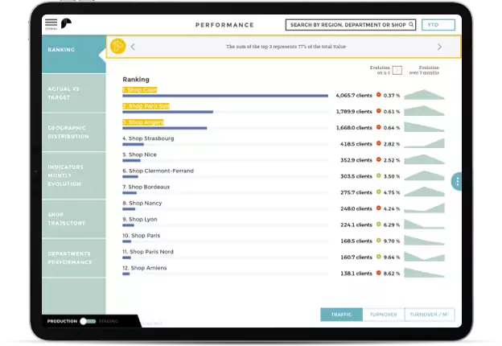The width and height of the screenshot is (502, 346).
Task: Open Geographic Distribution sidebar tab
Action: click(x=74, y=132)
